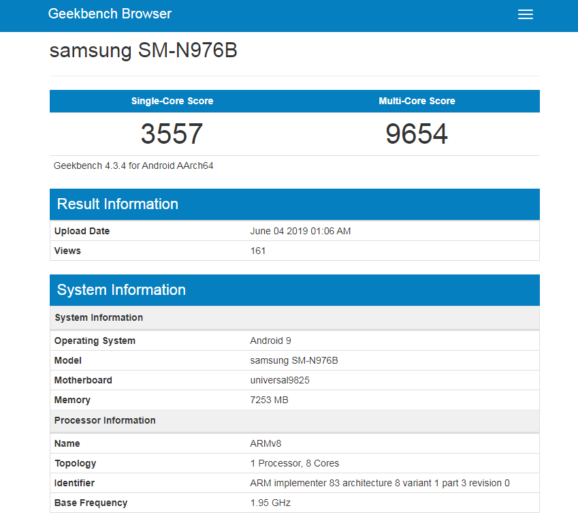This screenshot has width=578, height=521.
Task: Click the Views label
Action: click(67, 251)
